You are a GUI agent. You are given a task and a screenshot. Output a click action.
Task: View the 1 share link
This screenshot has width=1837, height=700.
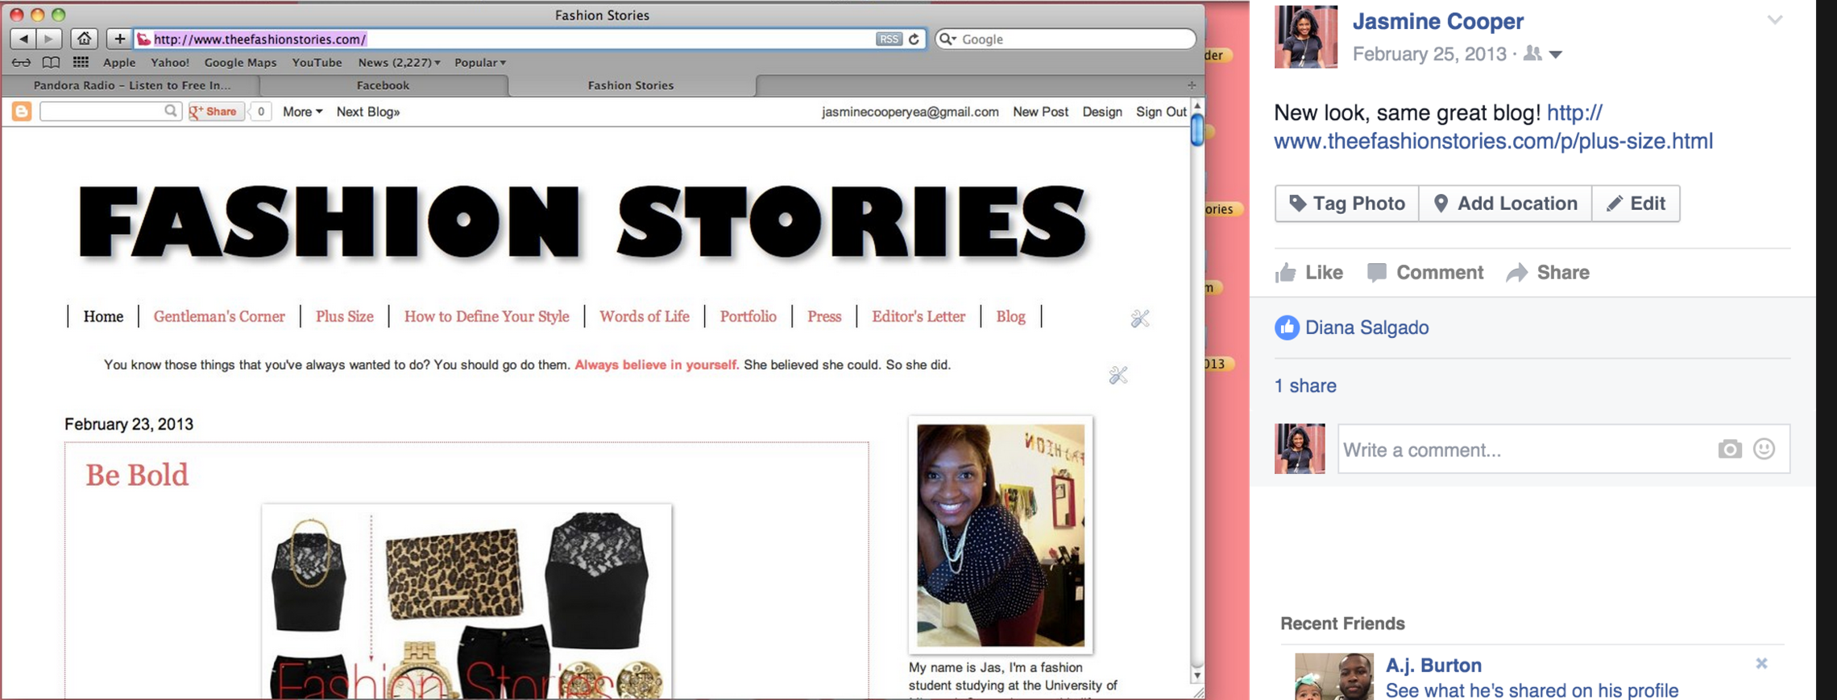click(x=1304, y=386)
